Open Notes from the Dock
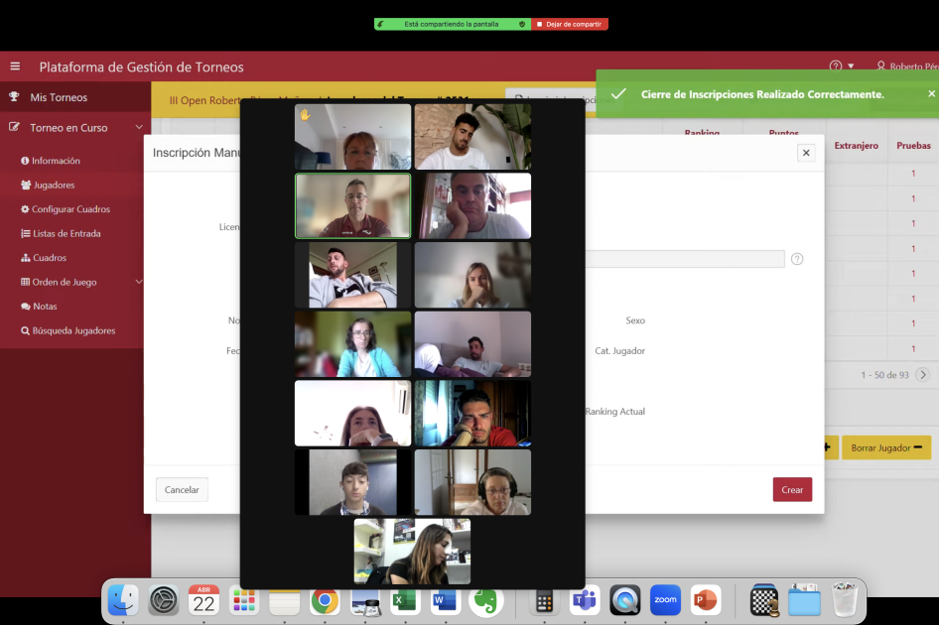The height and width of the screenshot is (625, 939). tap(284, 600)
